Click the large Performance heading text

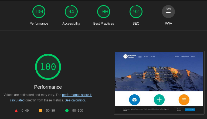click(48, 87)
